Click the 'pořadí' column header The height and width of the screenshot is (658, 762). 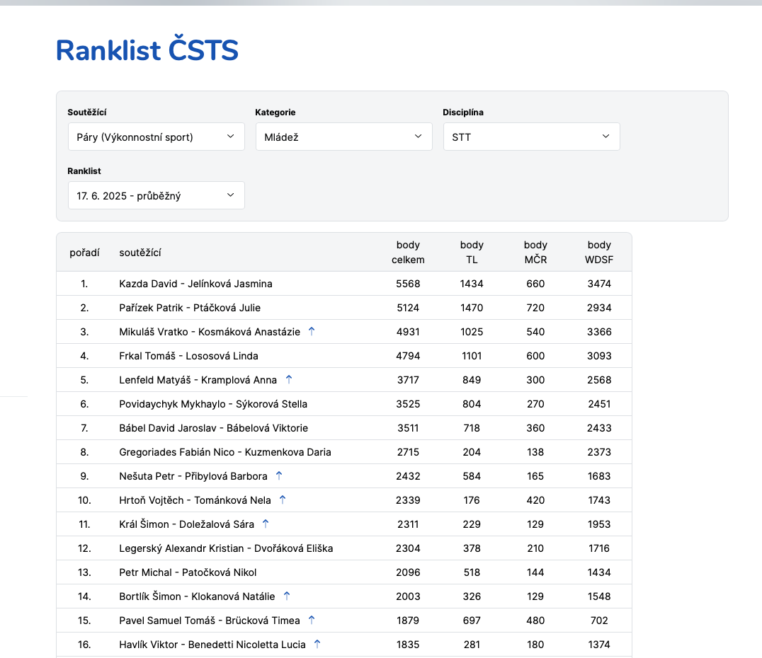84,253
